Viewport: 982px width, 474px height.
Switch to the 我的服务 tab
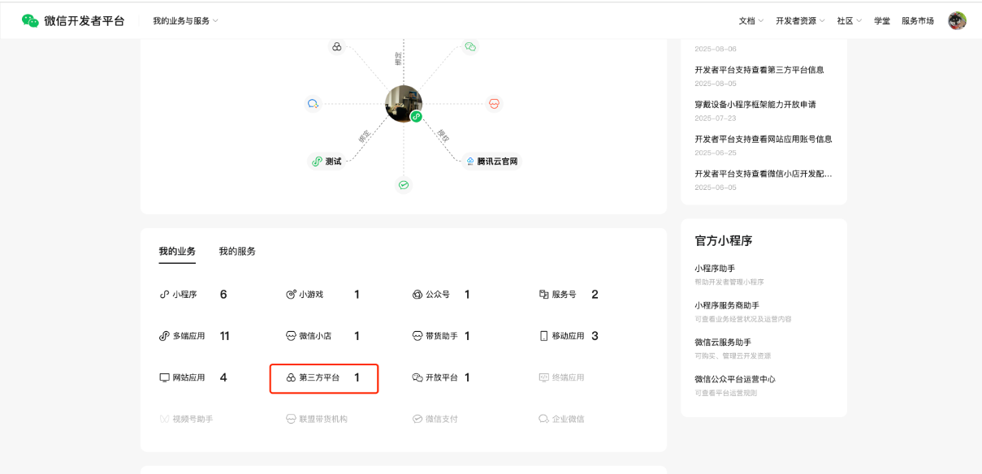(x=237, y=252)
